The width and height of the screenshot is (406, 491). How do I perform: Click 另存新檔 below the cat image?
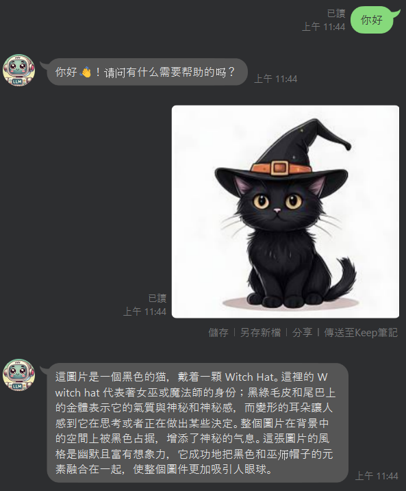(260, 333)
